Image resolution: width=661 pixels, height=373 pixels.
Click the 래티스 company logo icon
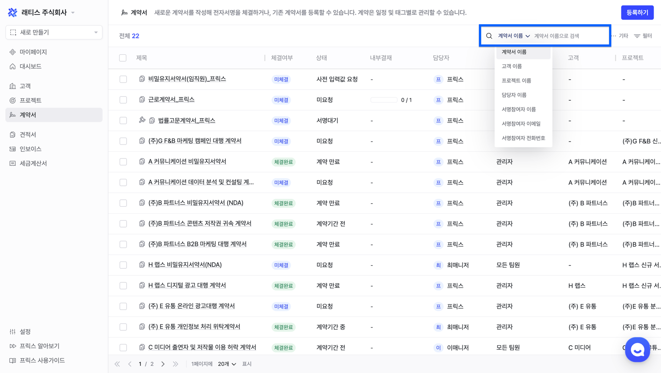(13, 13)
